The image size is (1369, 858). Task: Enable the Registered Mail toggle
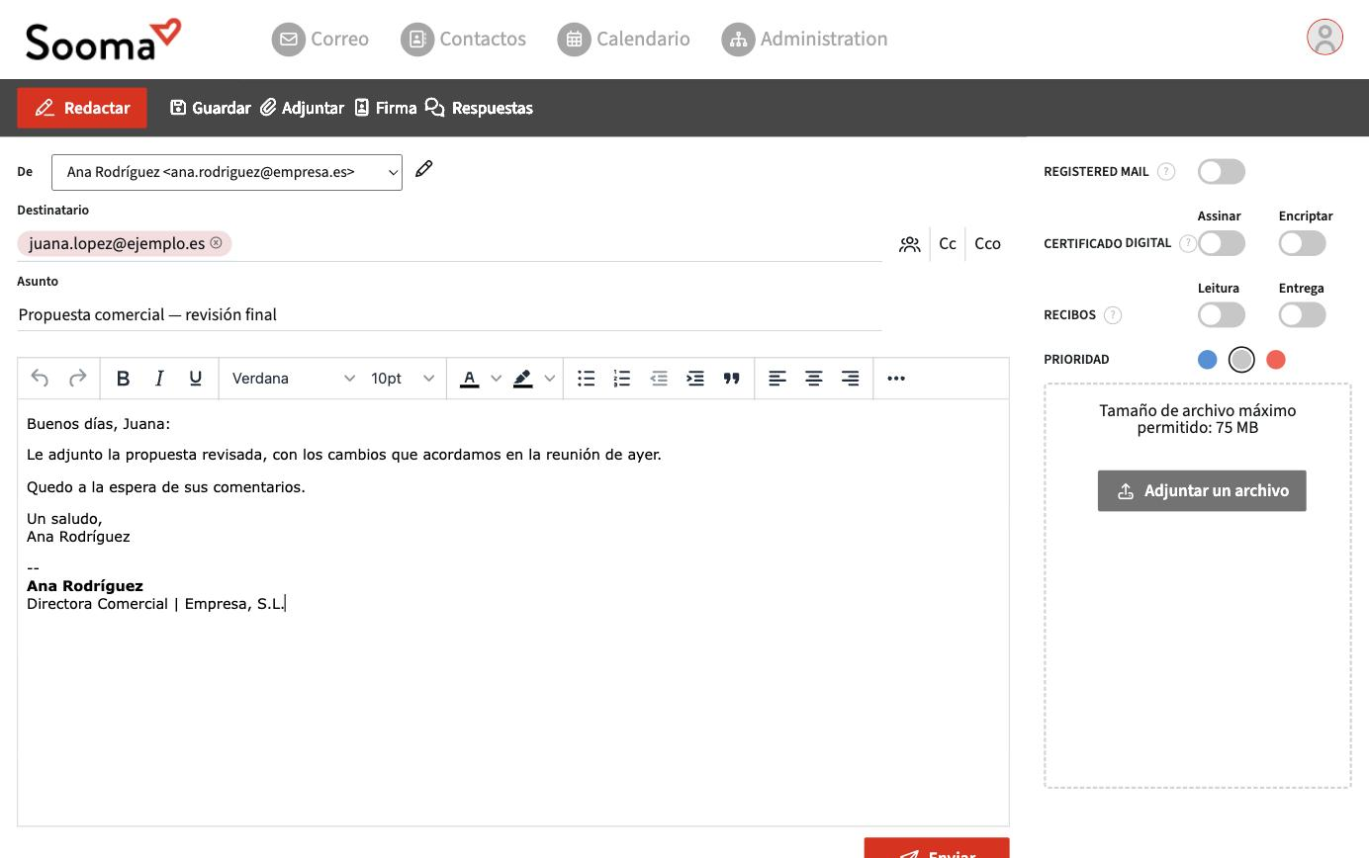point(1222,172)
